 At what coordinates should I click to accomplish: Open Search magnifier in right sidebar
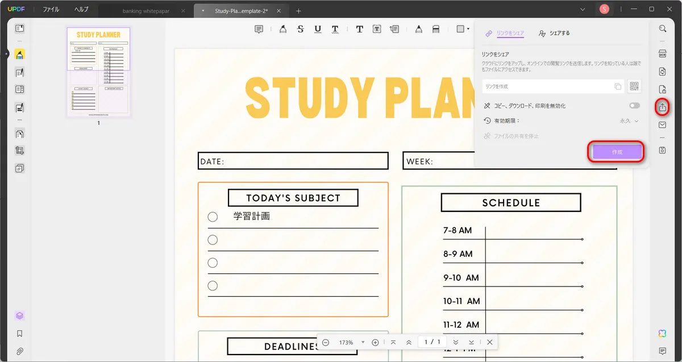662,28
